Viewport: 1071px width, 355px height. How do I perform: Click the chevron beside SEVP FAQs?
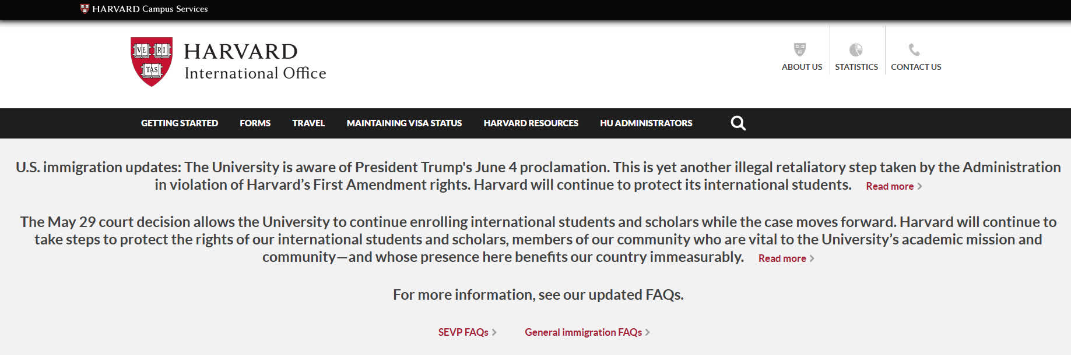(494, 332)
